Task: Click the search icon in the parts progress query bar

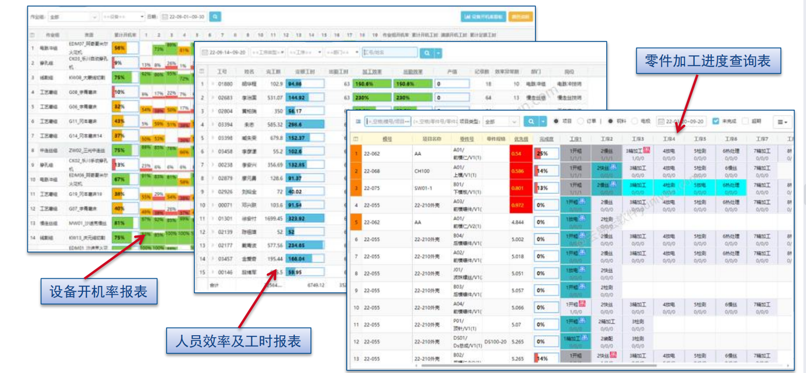Action: (x=532, y=122)
